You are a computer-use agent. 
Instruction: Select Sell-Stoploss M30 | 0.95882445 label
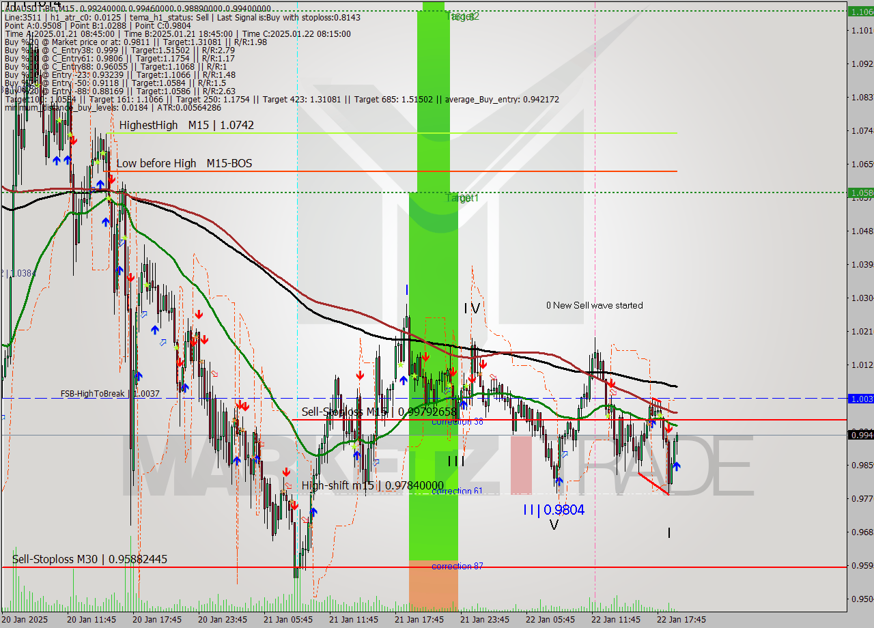pos(89,559)
